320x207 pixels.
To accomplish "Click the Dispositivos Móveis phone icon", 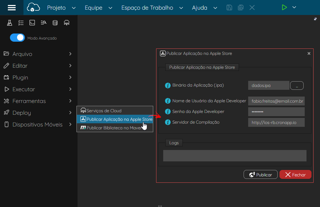I will pos(6,124).
